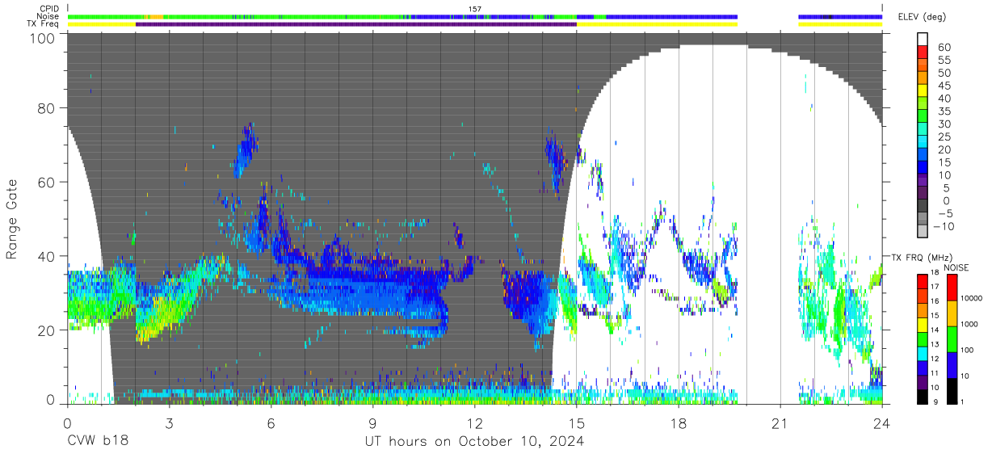Click the yellow ELEV colorbar segment near 45

point(923,90)
